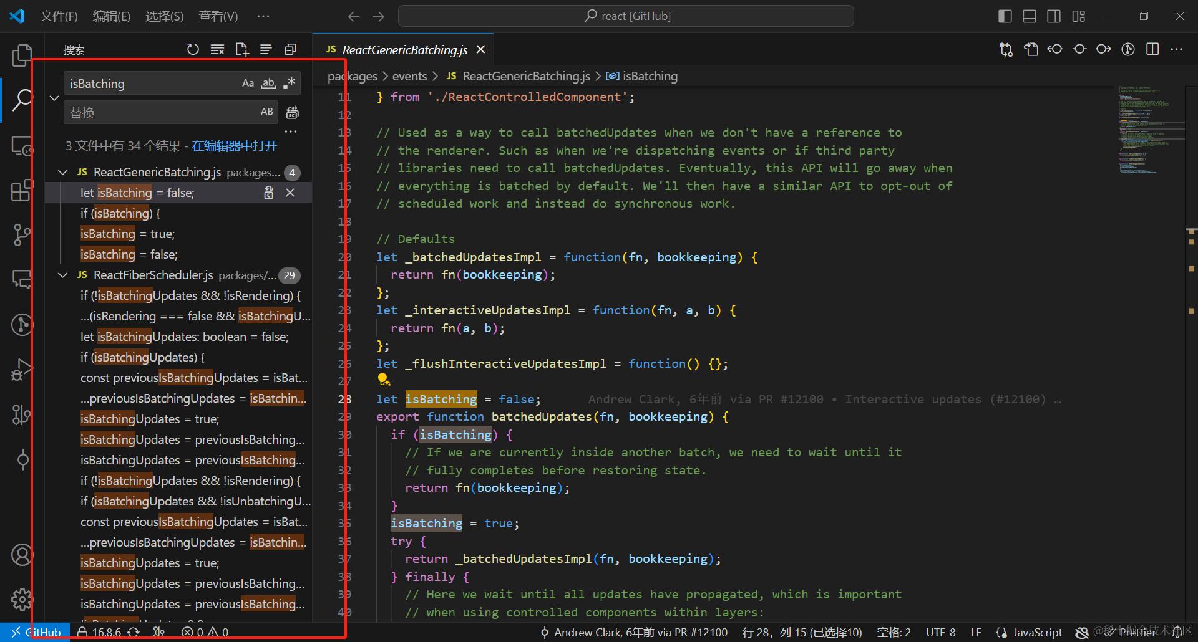This screenshot has width=1198, height=642.
Task: Go back using the title bar arrow
Action: point(354,16)
